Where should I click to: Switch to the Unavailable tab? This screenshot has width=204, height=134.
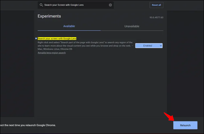point(132,26)
